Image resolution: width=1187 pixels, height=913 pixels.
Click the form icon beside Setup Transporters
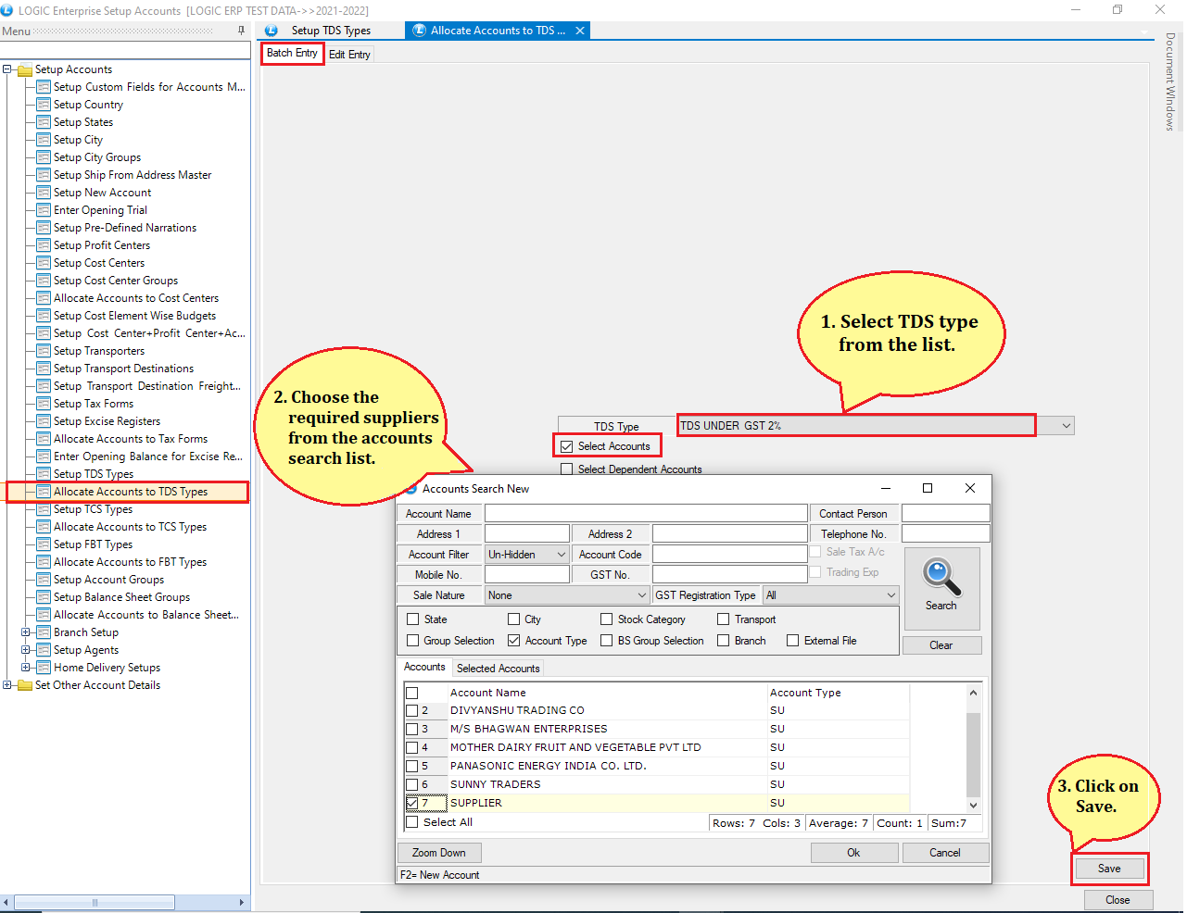click(44, 351)
